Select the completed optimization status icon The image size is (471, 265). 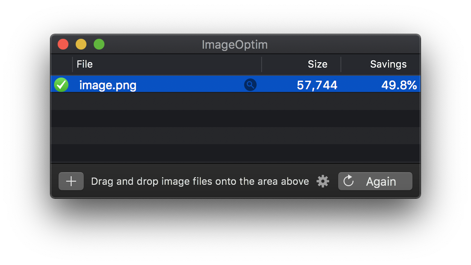[x=61, y=85]
